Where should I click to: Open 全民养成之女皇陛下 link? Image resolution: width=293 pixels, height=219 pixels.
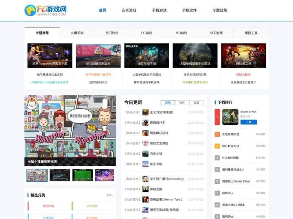coord(243,82)
